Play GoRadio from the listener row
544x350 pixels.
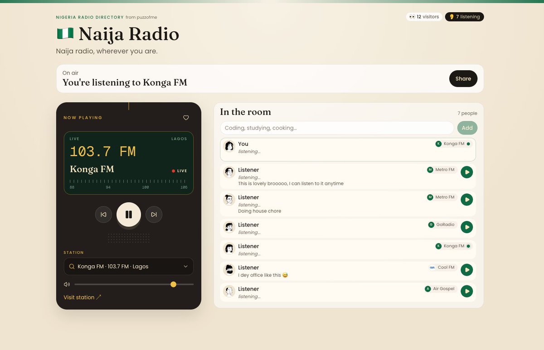[467, 227]
